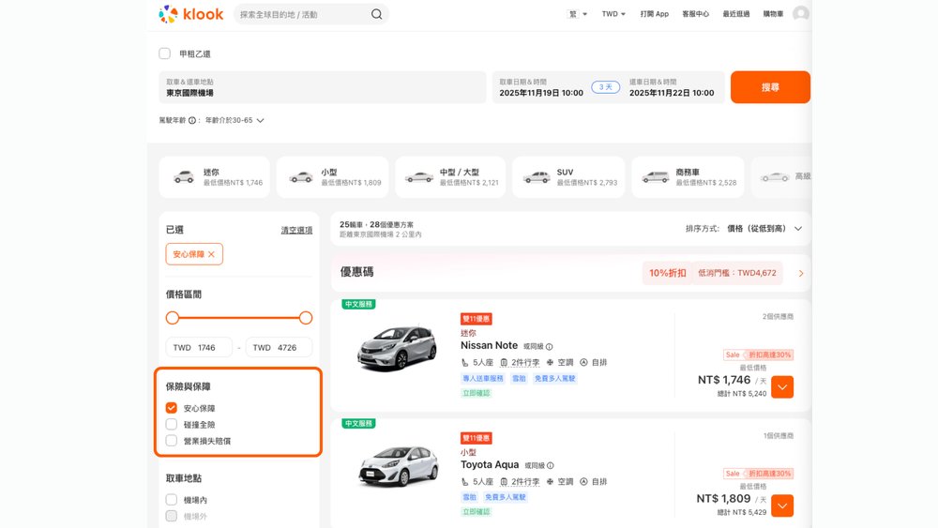The image size is (938, 528).
Task: Click the price range minimum slider handle
Action: pyautogui.click(x=173, y=318)
